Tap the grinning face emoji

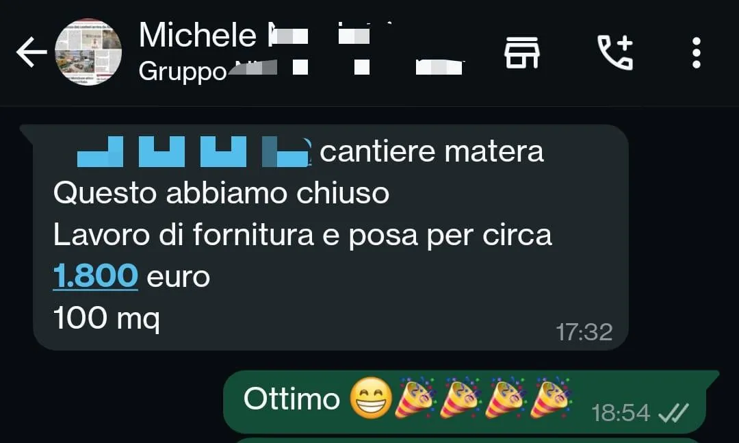coord(371,398)
